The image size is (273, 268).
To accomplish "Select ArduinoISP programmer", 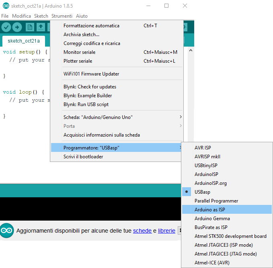I will pyautogui.click(x=227, y=174).
